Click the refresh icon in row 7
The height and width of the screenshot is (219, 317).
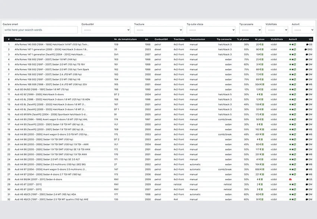(295, 74)
